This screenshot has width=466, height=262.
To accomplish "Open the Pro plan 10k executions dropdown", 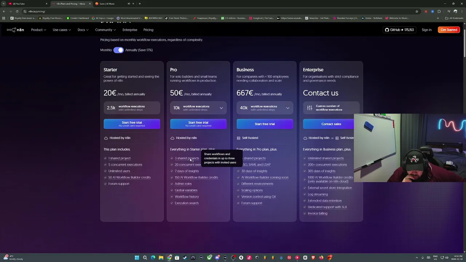I will point(198,108).
